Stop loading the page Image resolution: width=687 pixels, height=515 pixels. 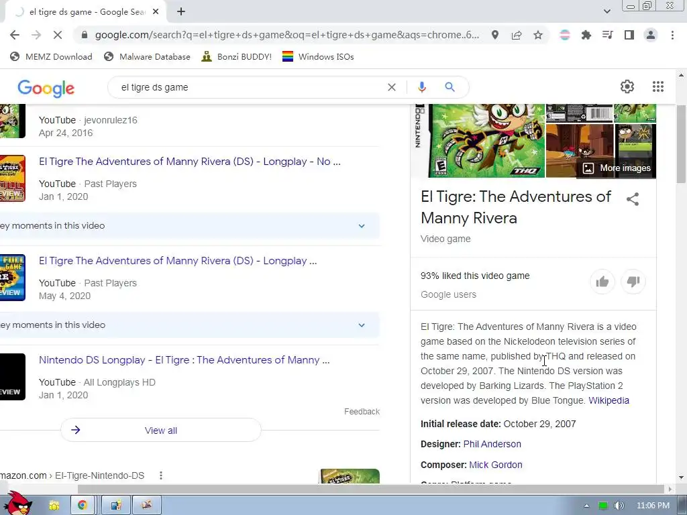tap(58, 35)
